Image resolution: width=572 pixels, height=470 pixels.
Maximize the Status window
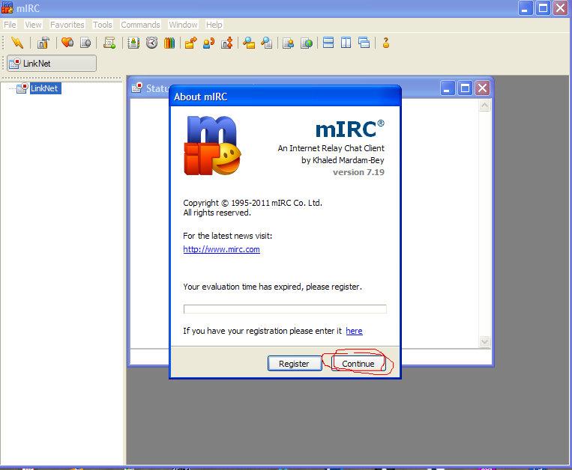click(465, 88)
